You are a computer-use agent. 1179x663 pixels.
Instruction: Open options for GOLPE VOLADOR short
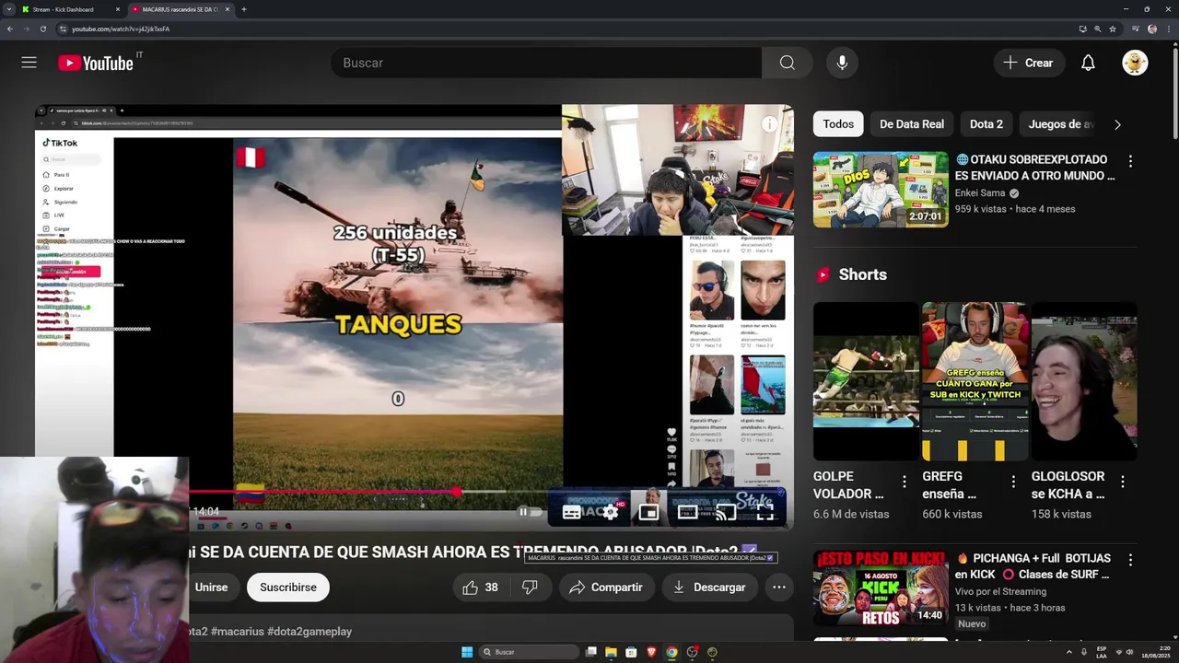[x=904, y=482]
